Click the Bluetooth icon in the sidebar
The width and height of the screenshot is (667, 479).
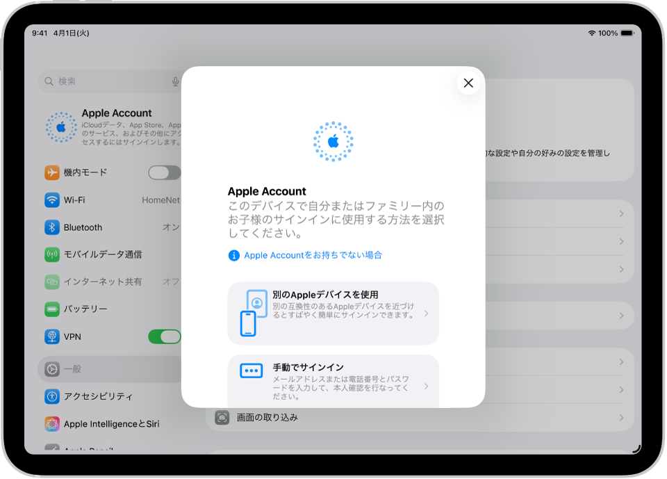tap(51, 227)
